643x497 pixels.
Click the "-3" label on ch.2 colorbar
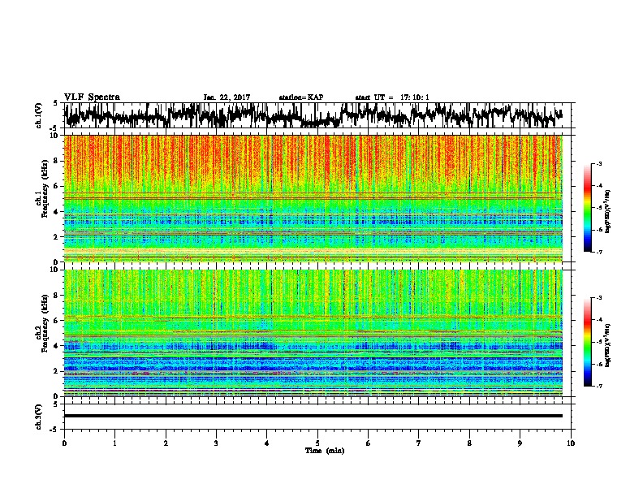coord(598,298)
